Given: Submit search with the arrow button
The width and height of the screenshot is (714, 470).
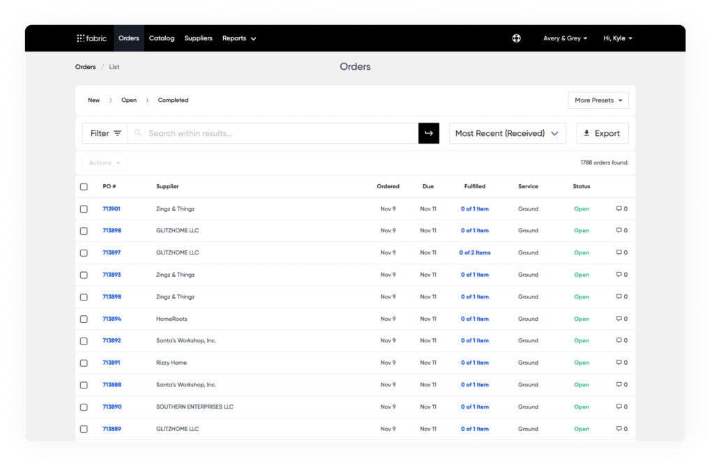Looking at the screenshot, I should 429,132.
